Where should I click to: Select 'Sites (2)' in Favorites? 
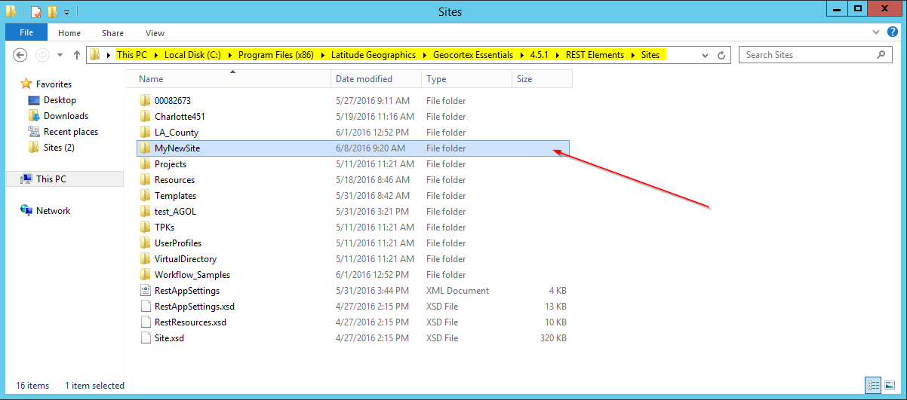click(59, 148)
